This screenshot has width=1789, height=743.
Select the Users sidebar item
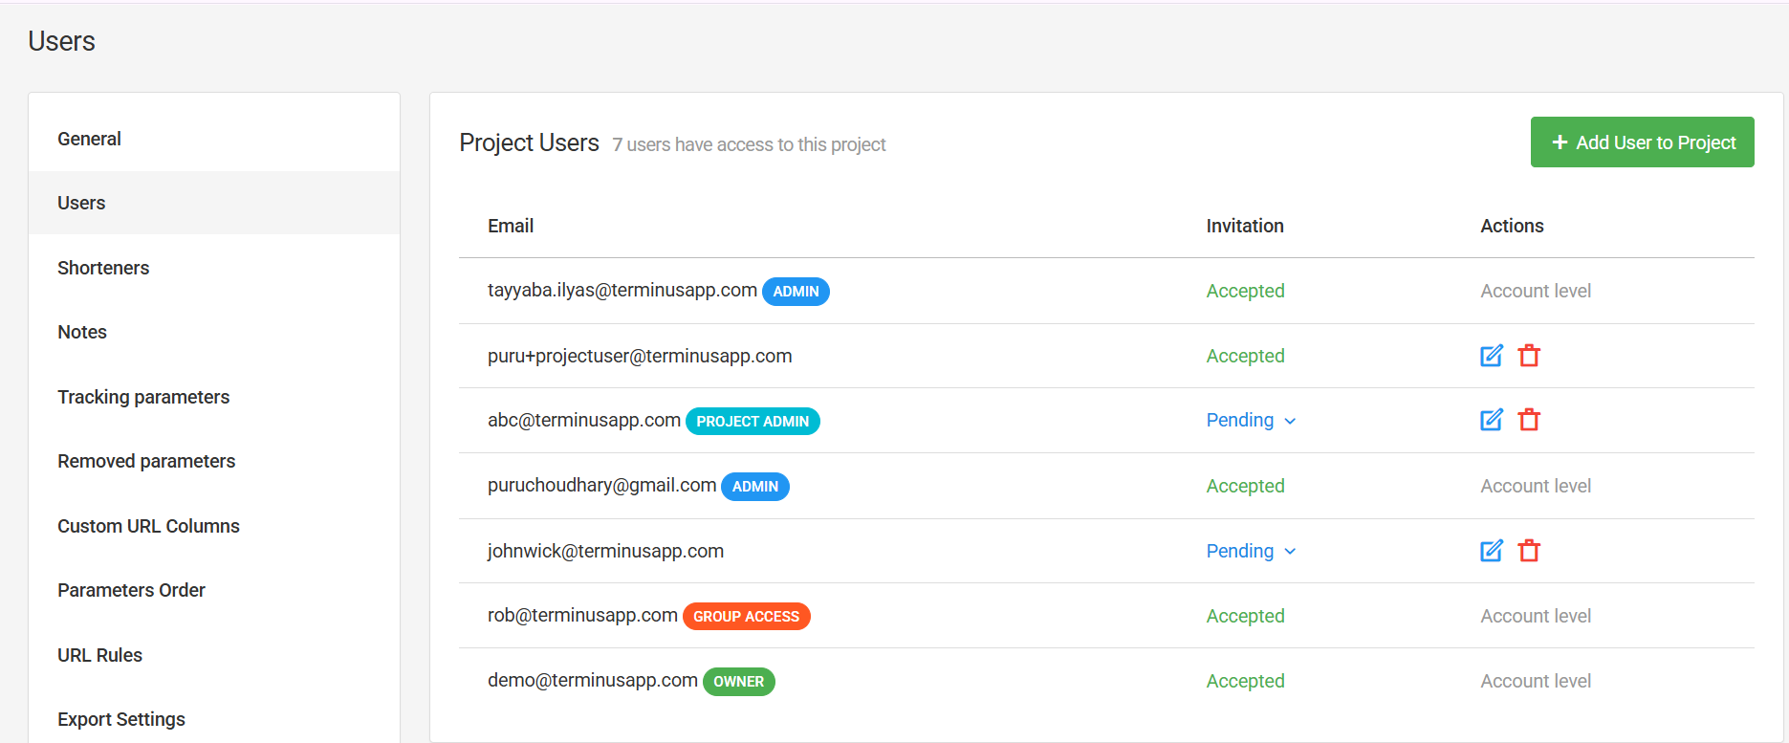(x=214, y=203)
